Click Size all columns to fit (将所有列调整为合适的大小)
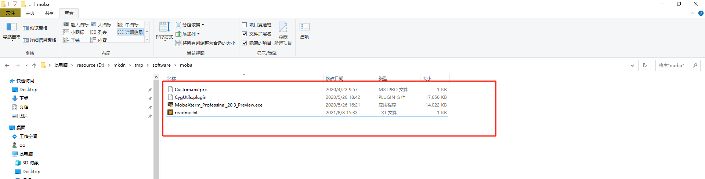Screen dimensions: 705x179 205,43
